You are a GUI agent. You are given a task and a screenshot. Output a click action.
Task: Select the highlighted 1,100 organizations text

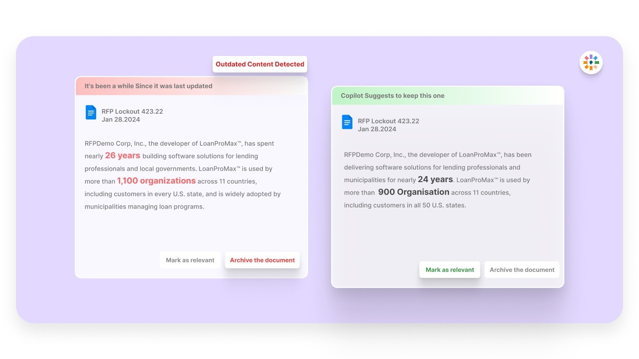156,181
